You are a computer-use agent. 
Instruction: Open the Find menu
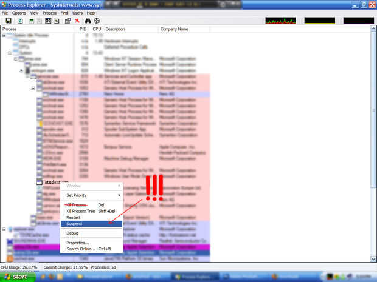[64, 13]
